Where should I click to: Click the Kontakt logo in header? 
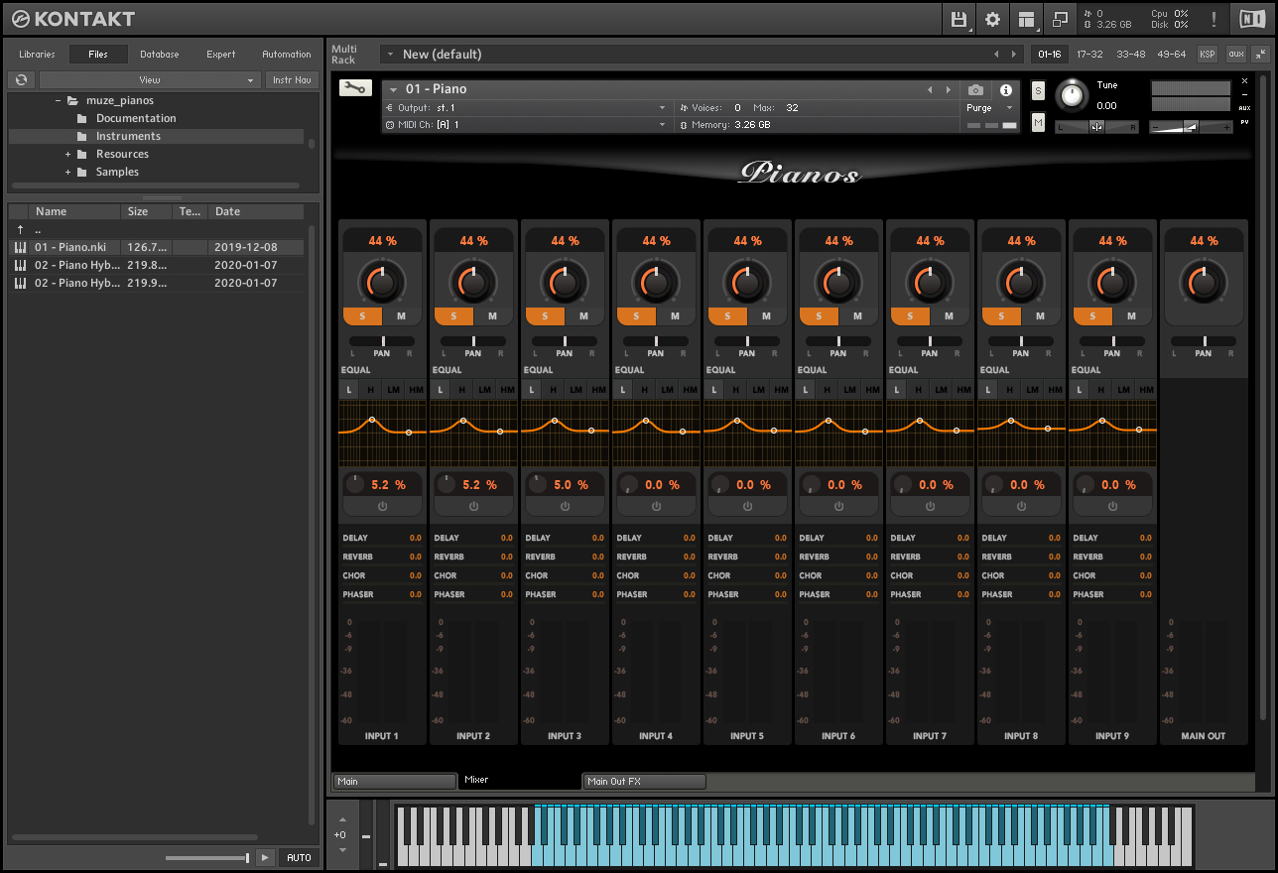coord(73,19)
